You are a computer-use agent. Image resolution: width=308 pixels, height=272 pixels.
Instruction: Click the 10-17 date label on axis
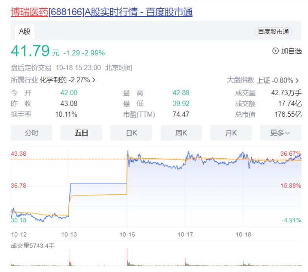click(185, 234)
